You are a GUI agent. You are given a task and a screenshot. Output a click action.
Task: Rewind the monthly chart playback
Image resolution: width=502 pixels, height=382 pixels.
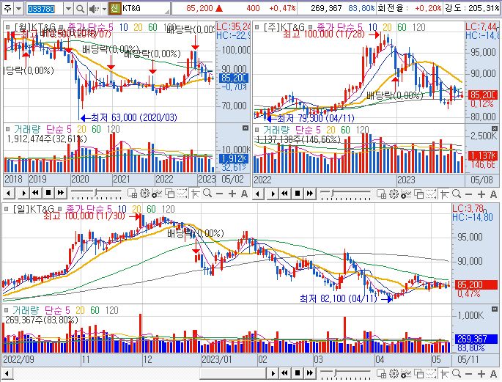[35, 193]
